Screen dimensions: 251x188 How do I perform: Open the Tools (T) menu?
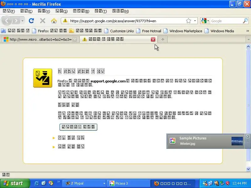click(101, 11)
